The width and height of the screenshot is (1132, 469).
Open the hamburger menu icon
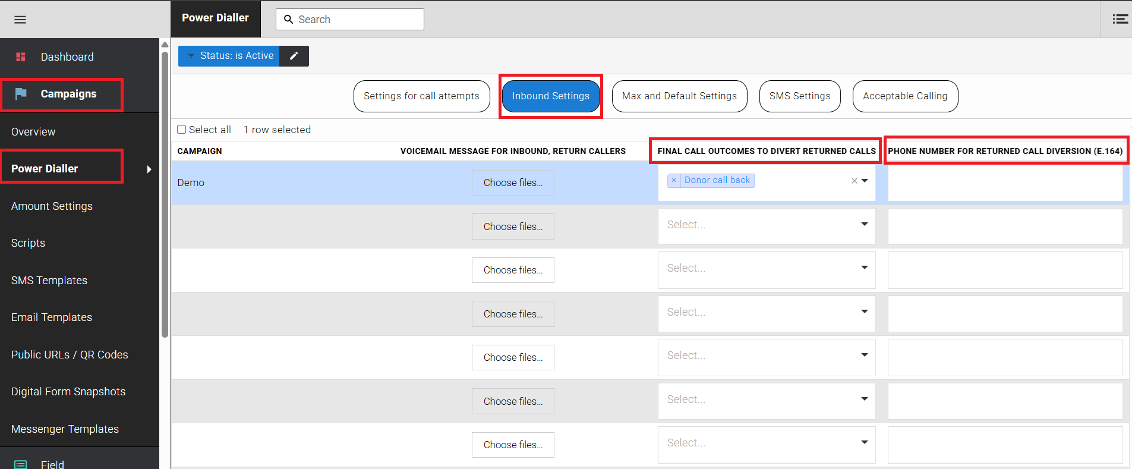point(20,20)
